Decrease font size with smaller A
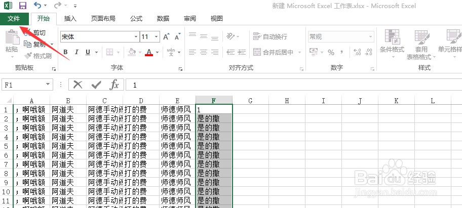Screen dimensions: 462x208 177,36
